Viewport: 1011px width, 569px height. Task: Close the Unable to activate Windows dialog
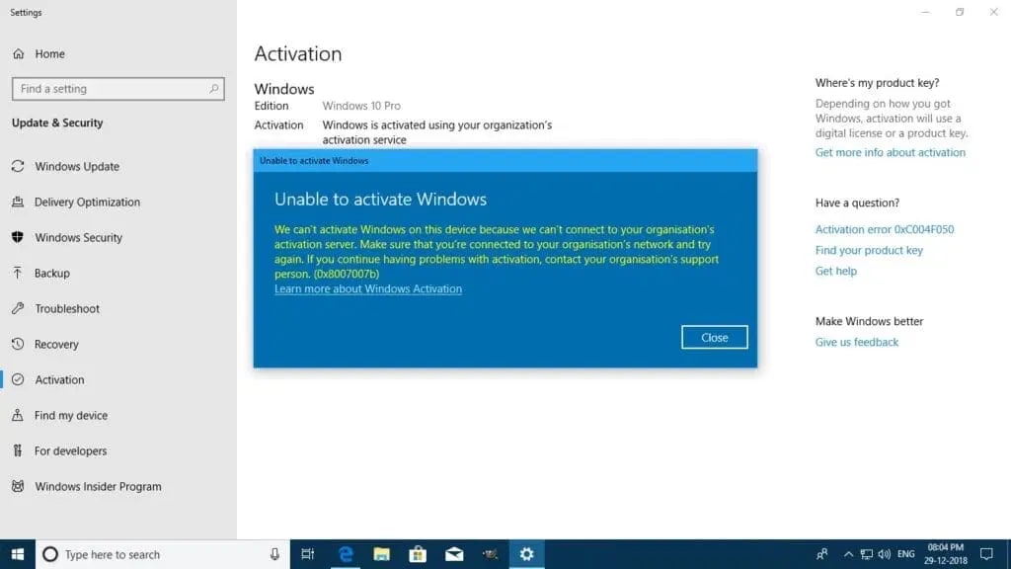(x=715, y=338)
